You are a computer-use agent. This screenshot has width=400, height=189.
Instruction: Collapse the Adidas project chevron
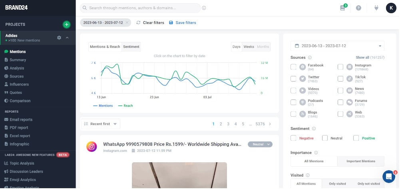coord(67,38)
